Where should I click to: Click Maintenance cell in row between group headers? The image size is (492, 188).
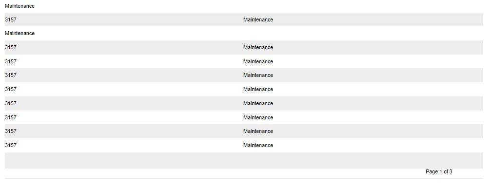(258, 19)
